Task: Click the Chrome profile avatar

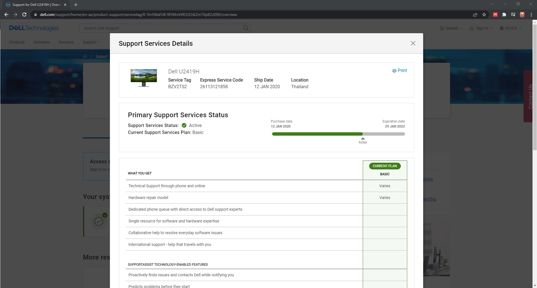Action: click(x=522, y=15)
